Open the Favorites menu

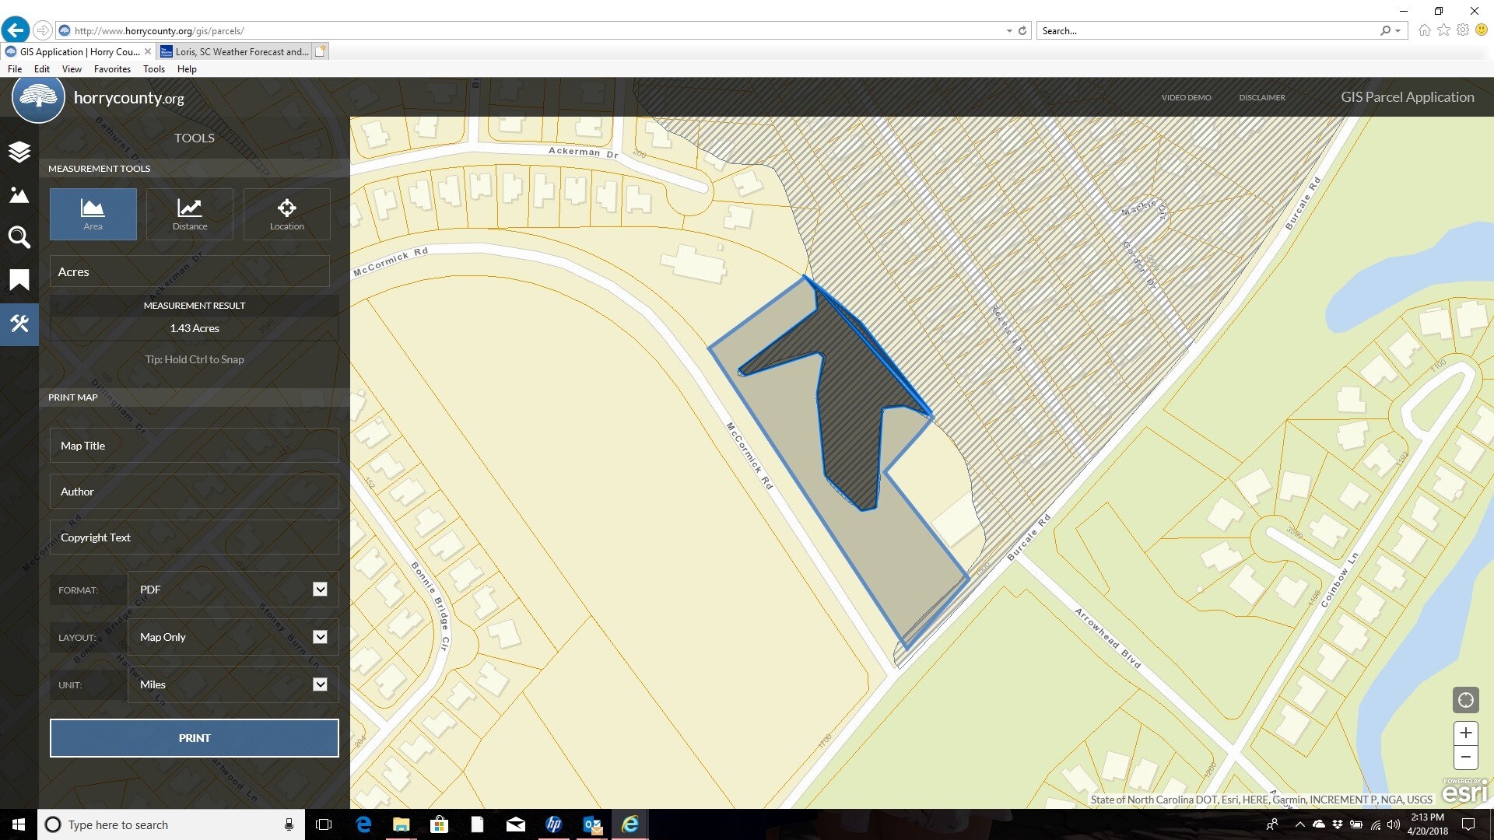[112, 68]
